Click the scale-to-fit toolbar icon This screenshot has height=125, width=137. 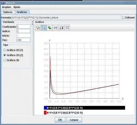(61, 28)
